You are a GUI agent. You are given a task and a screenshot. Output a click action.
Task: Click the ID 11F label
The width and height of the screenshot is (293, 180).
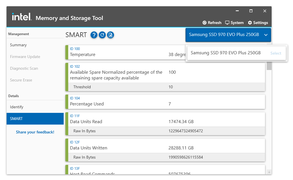pyautogui.click(x=75, y=116)
